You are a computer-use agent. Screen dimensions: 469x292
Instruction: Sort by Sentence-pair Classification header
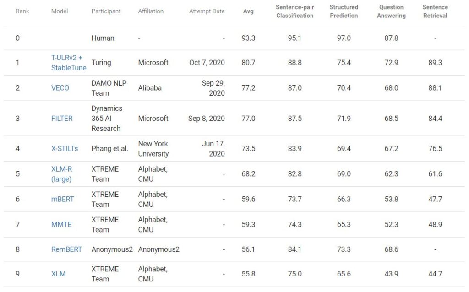pos(294,11)
